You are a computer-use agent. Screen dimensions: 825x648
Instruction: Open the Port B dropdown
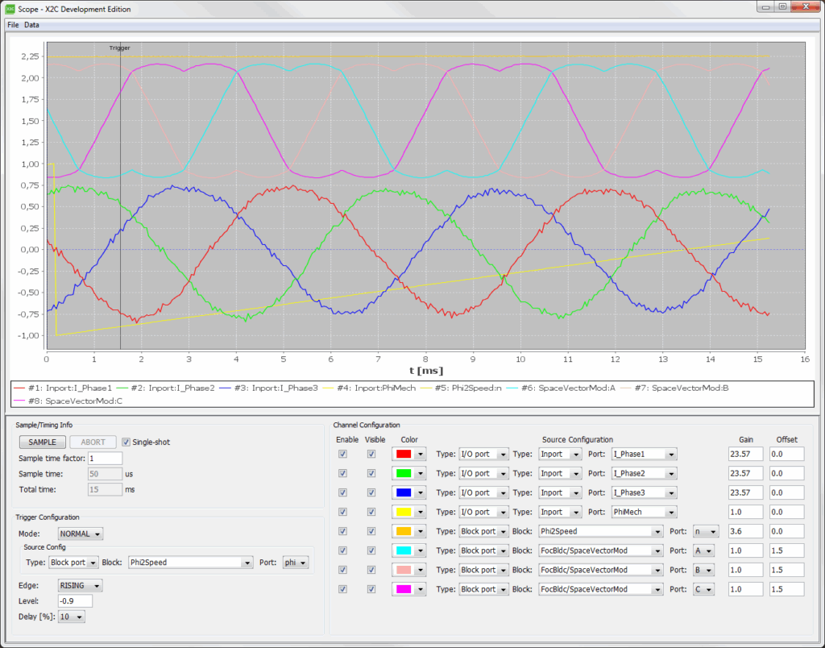tap(703, 570)
